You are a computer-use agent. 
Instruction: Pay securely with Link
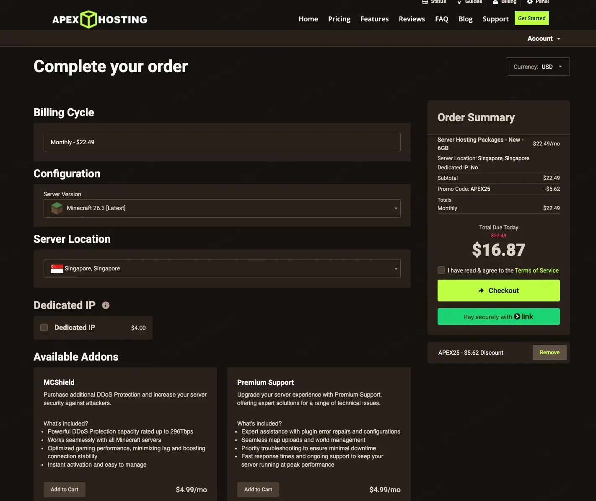[x=499, y=317]
